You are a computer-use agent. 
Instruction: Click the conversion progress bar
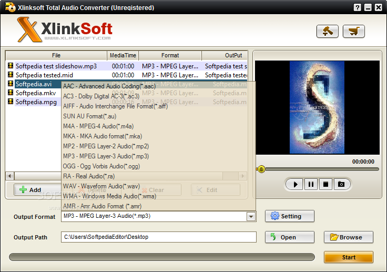click(x=162, y=257)
